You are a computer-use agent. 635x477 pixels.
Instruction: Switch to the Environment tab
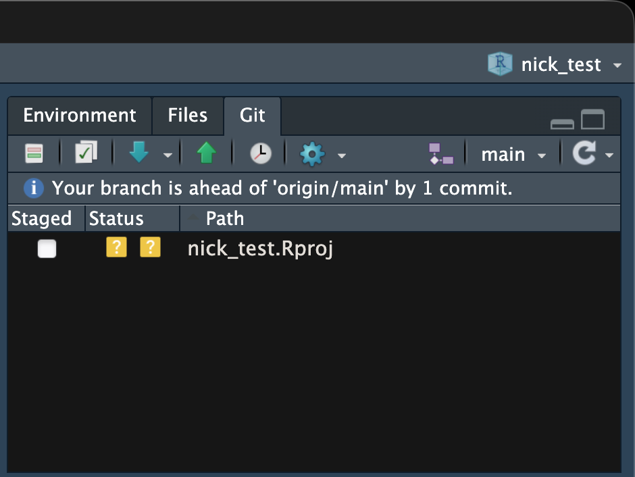click(x=80, y=116)
